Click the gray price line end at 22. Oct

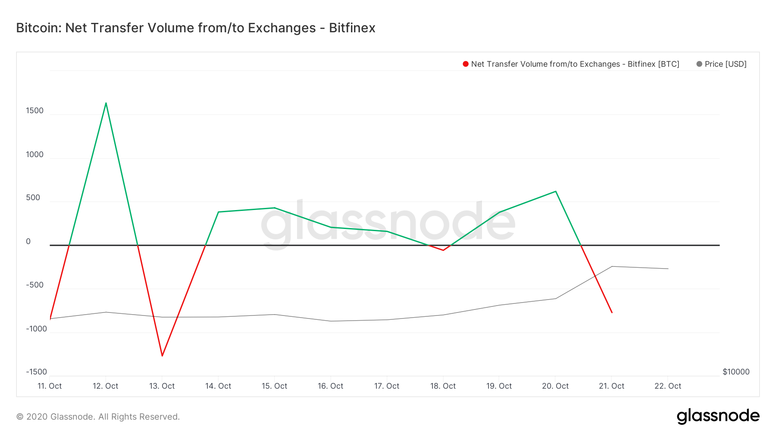(668, 269)
